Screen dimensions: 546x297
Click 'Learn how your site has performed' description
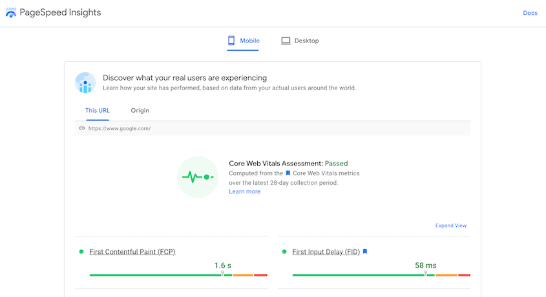tap(229, 88)
